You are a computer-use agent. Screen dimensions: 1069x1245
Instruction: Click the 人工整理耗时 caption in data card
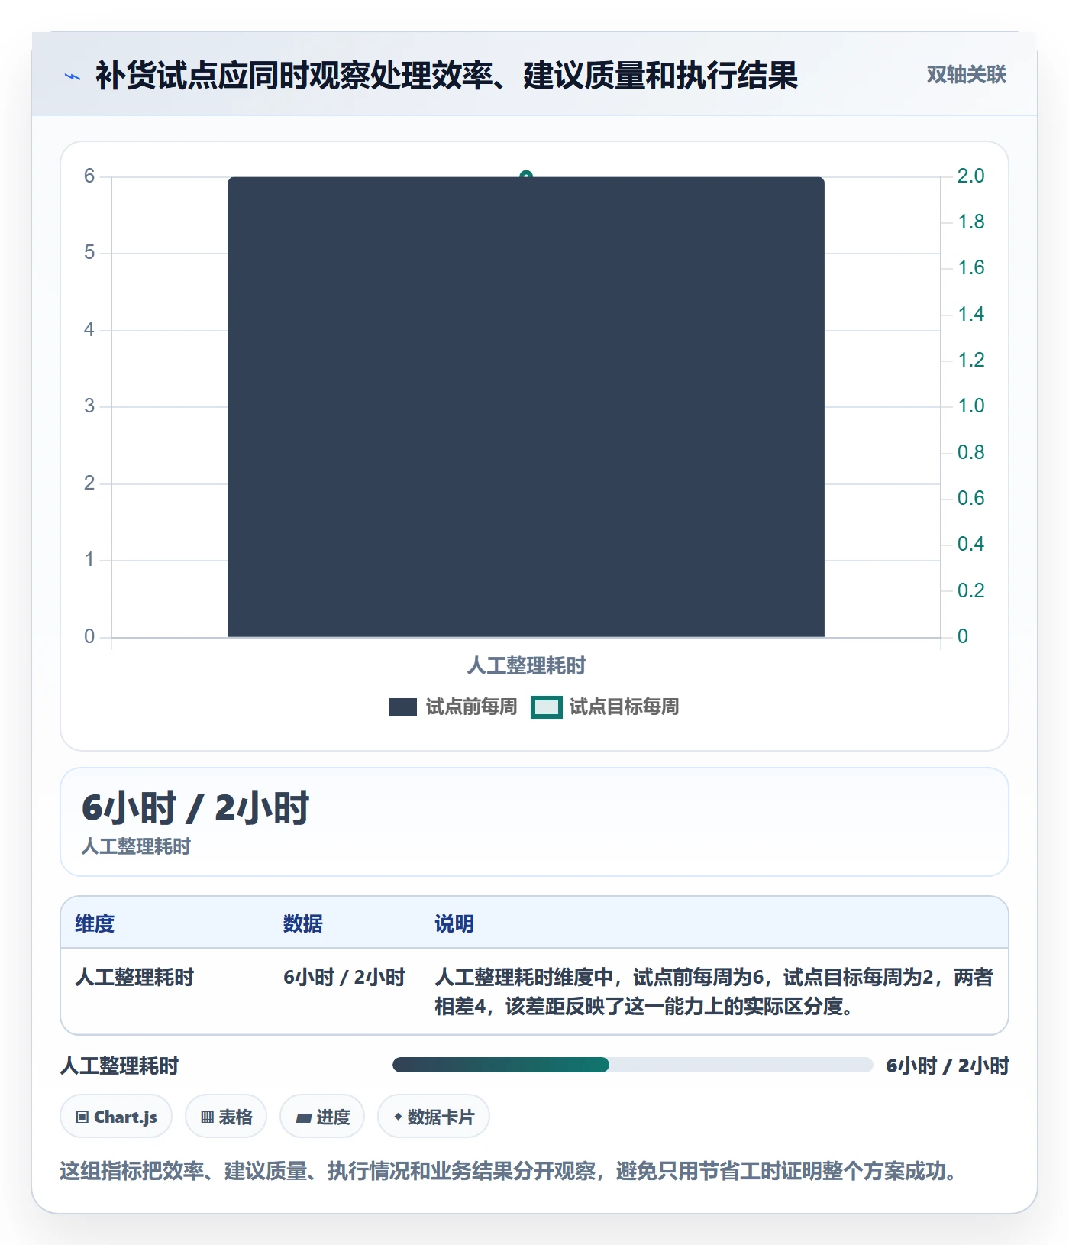[136, 846]
